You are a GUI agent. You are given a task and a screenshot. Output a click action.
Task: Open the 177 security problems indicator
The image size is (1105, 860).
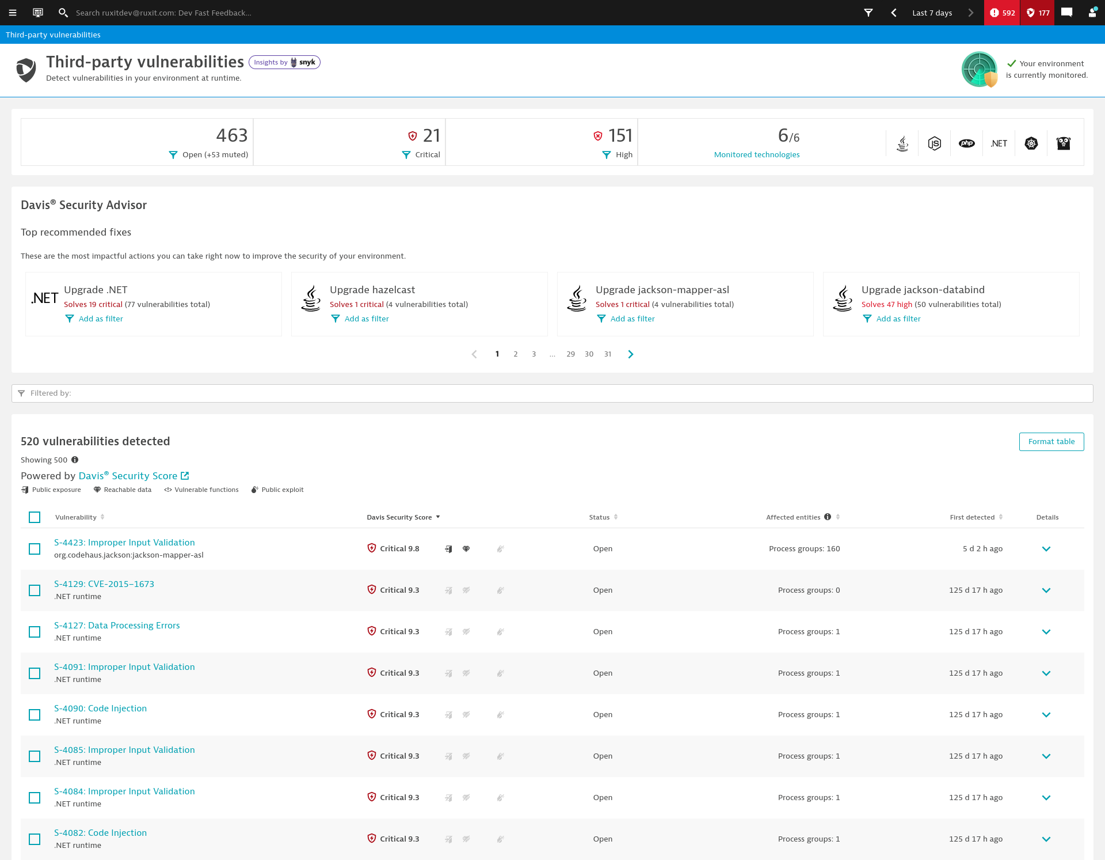[x=1038, y=13]
